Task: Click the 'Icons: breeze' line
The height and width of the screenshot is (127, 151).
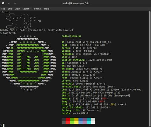Action: point(78,75)
